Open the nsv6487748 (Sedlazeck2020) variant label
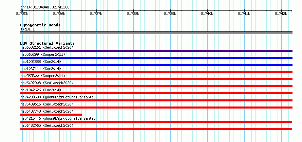 click(47, 111)
